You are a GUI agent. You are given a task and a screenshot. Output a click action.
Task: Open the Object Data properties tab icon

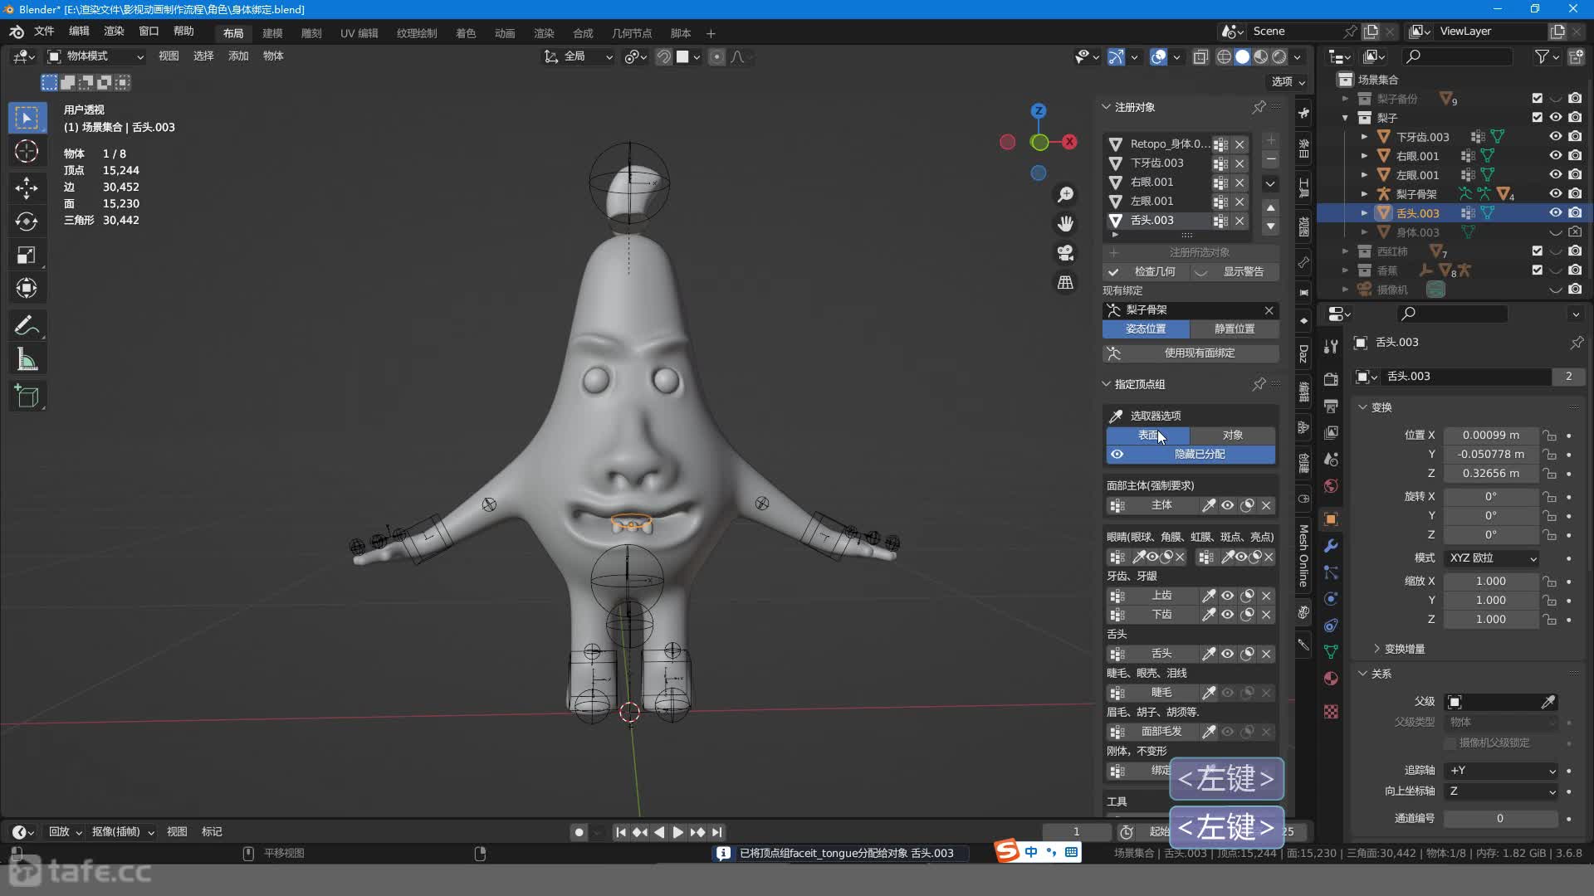[1331, 652]
